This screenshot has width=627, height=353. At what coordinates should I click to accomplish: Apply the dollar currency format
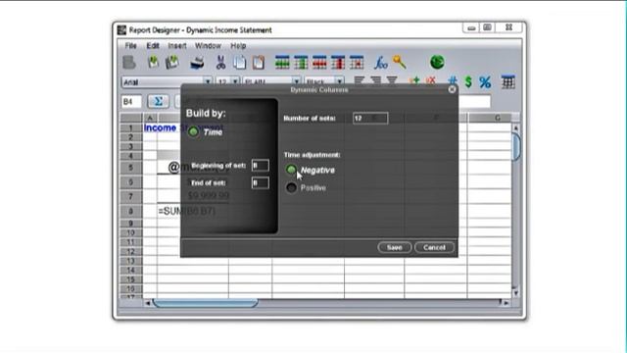468,82
